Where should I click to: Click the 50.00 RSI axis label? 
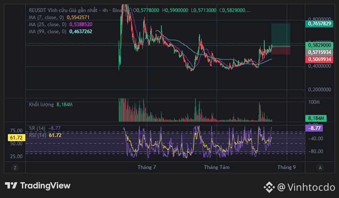point(17,144)
